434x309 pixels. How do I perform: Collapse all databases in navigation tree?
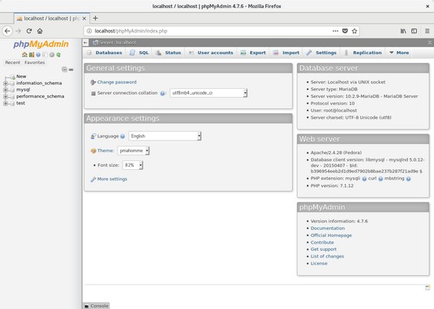click(64, 70)
